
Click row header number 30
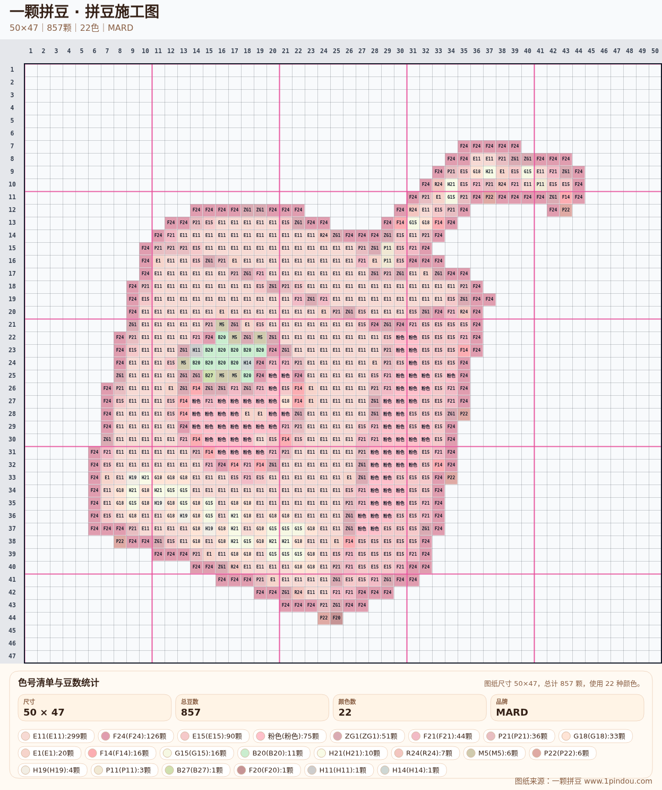click(x=12, y=439)
